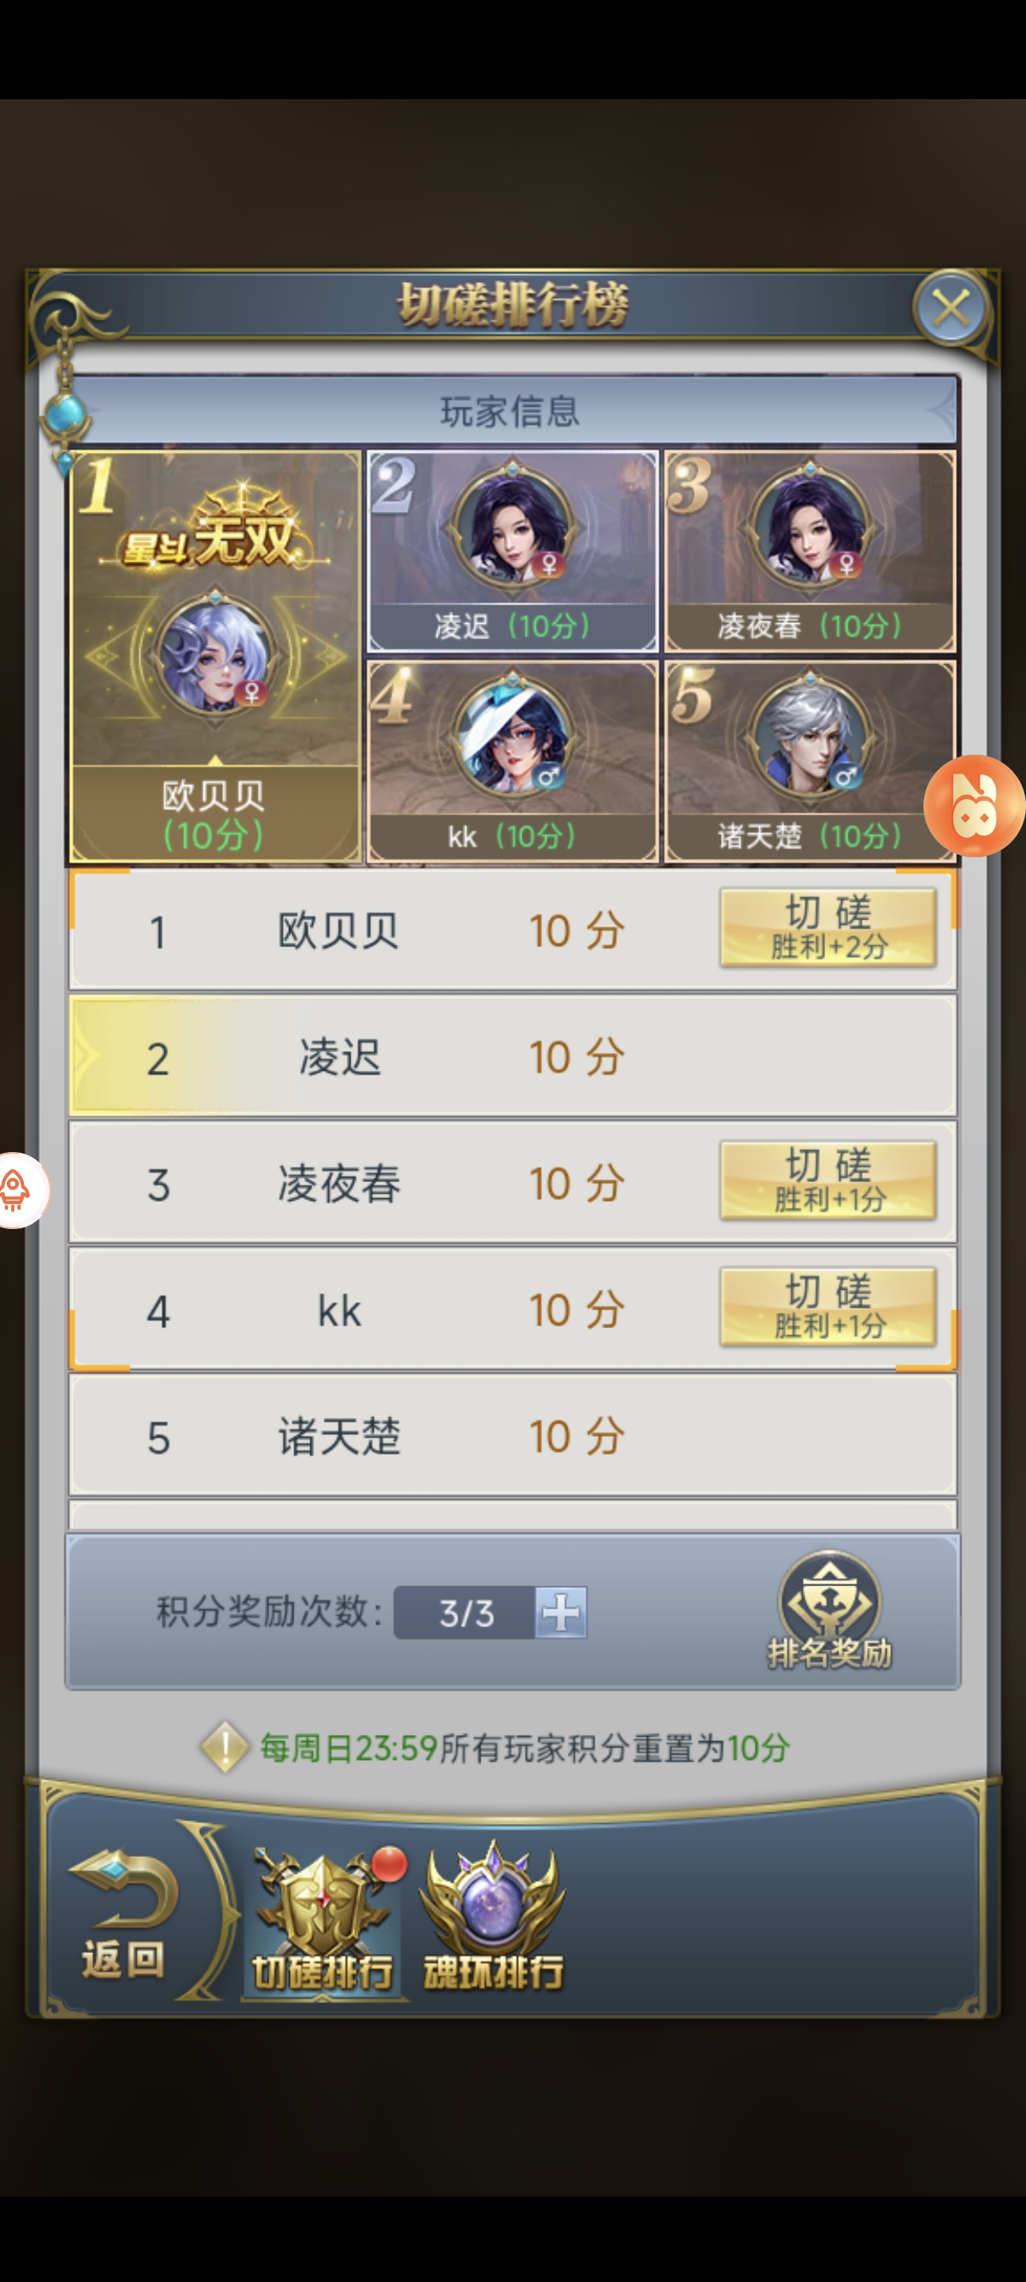This screenshot has height=2282, width=1026.
Task: Tap the yellow warning diamond icon
Action: 225,1747
